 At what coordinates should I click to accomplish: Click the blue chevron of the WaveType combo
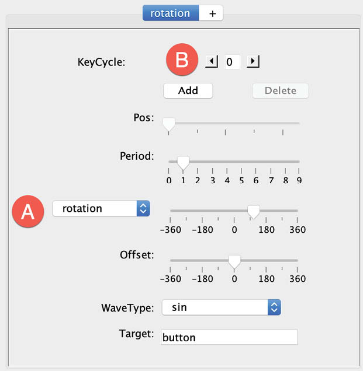pos(274,307)
